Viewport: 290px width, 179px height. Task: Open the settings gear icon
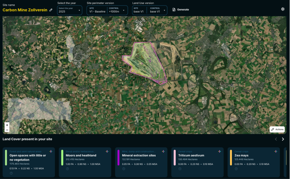pyautogui.click(x=283, y=9)
